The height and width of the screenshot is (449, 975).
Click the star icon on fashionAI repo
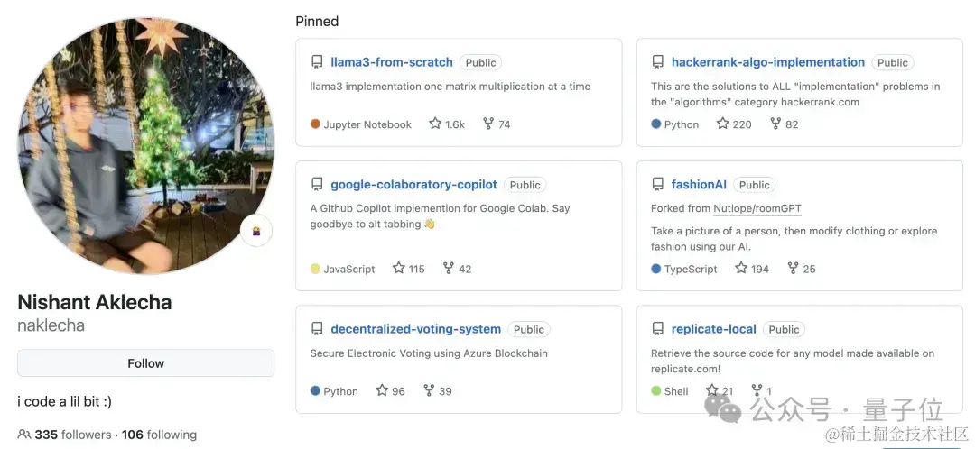[741, 268]
